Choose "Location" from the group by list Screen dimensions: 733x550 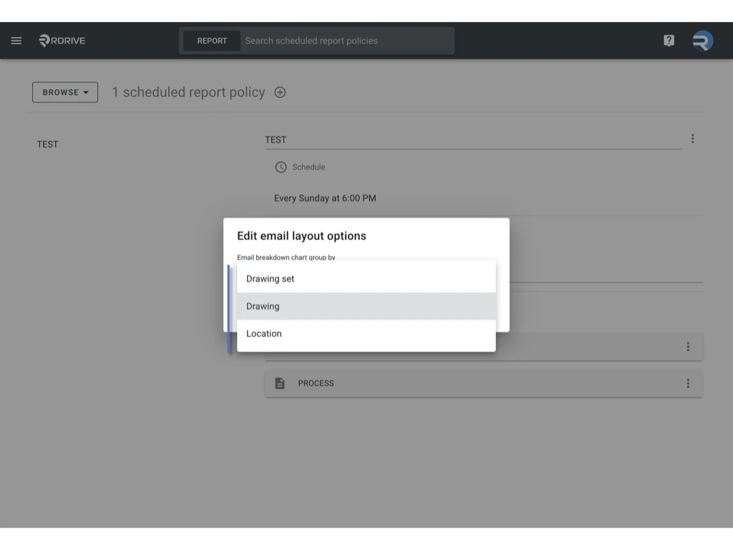click(x=264, y=333)
